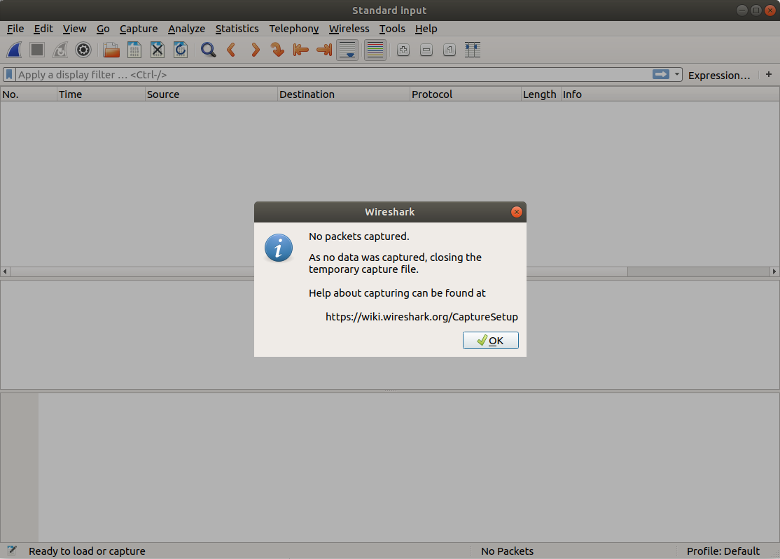
Task: Stop capturing packets square icon
Action: 37,50
